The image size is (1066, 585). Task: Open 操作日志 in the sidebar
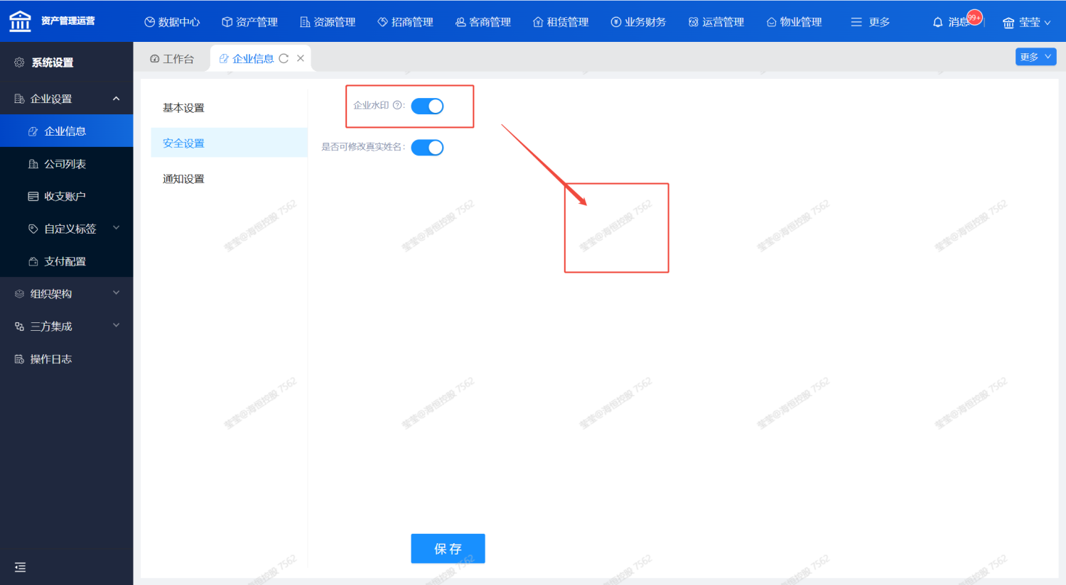pyautogui.click(x=50, y=359)
